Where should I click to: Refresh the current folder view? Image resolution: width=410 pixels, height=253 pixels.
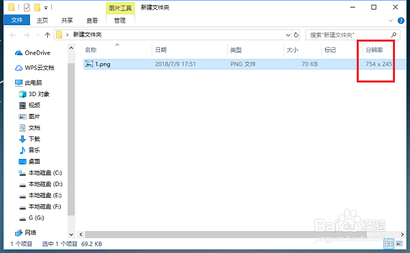[296, 35]
